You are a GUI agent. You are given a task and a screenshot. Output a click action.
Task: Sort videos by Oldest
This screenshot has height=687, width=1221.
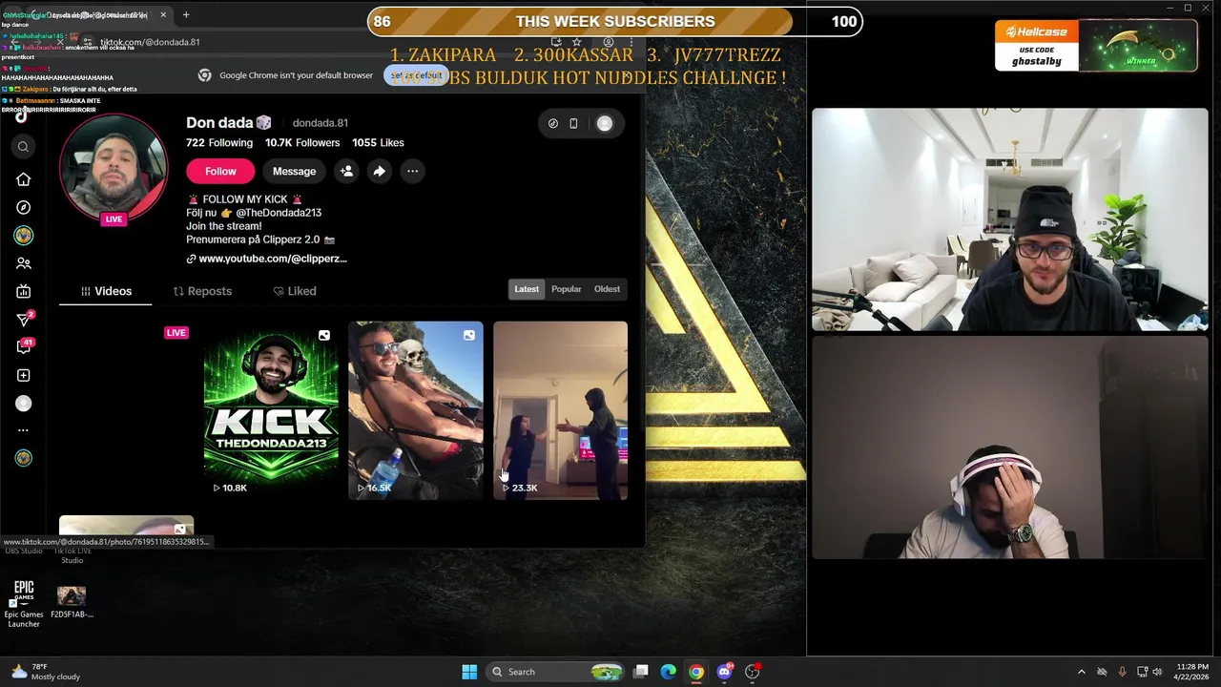pos(607,289)
